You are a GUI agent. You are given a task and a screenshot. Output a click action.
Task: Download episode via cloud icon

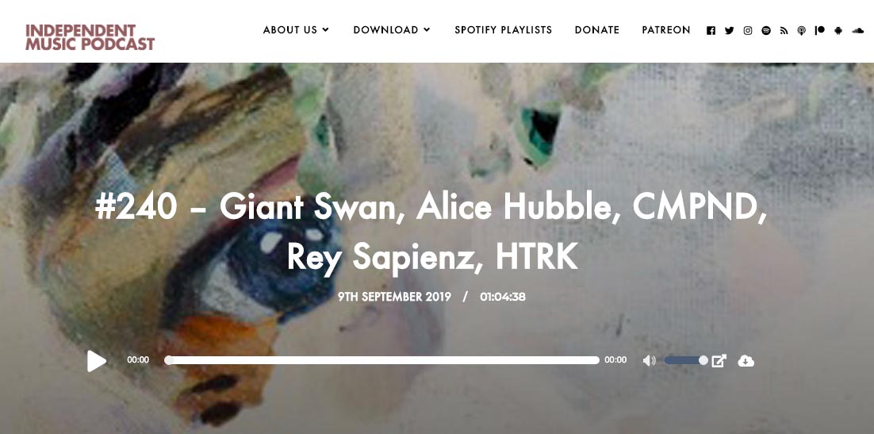coord(746,361)
